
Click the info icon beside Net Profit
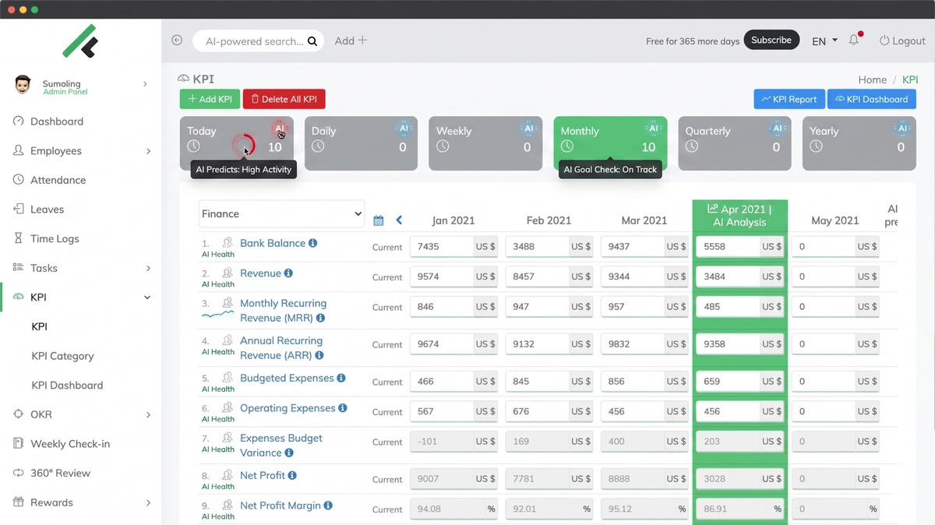pos(292,475)
